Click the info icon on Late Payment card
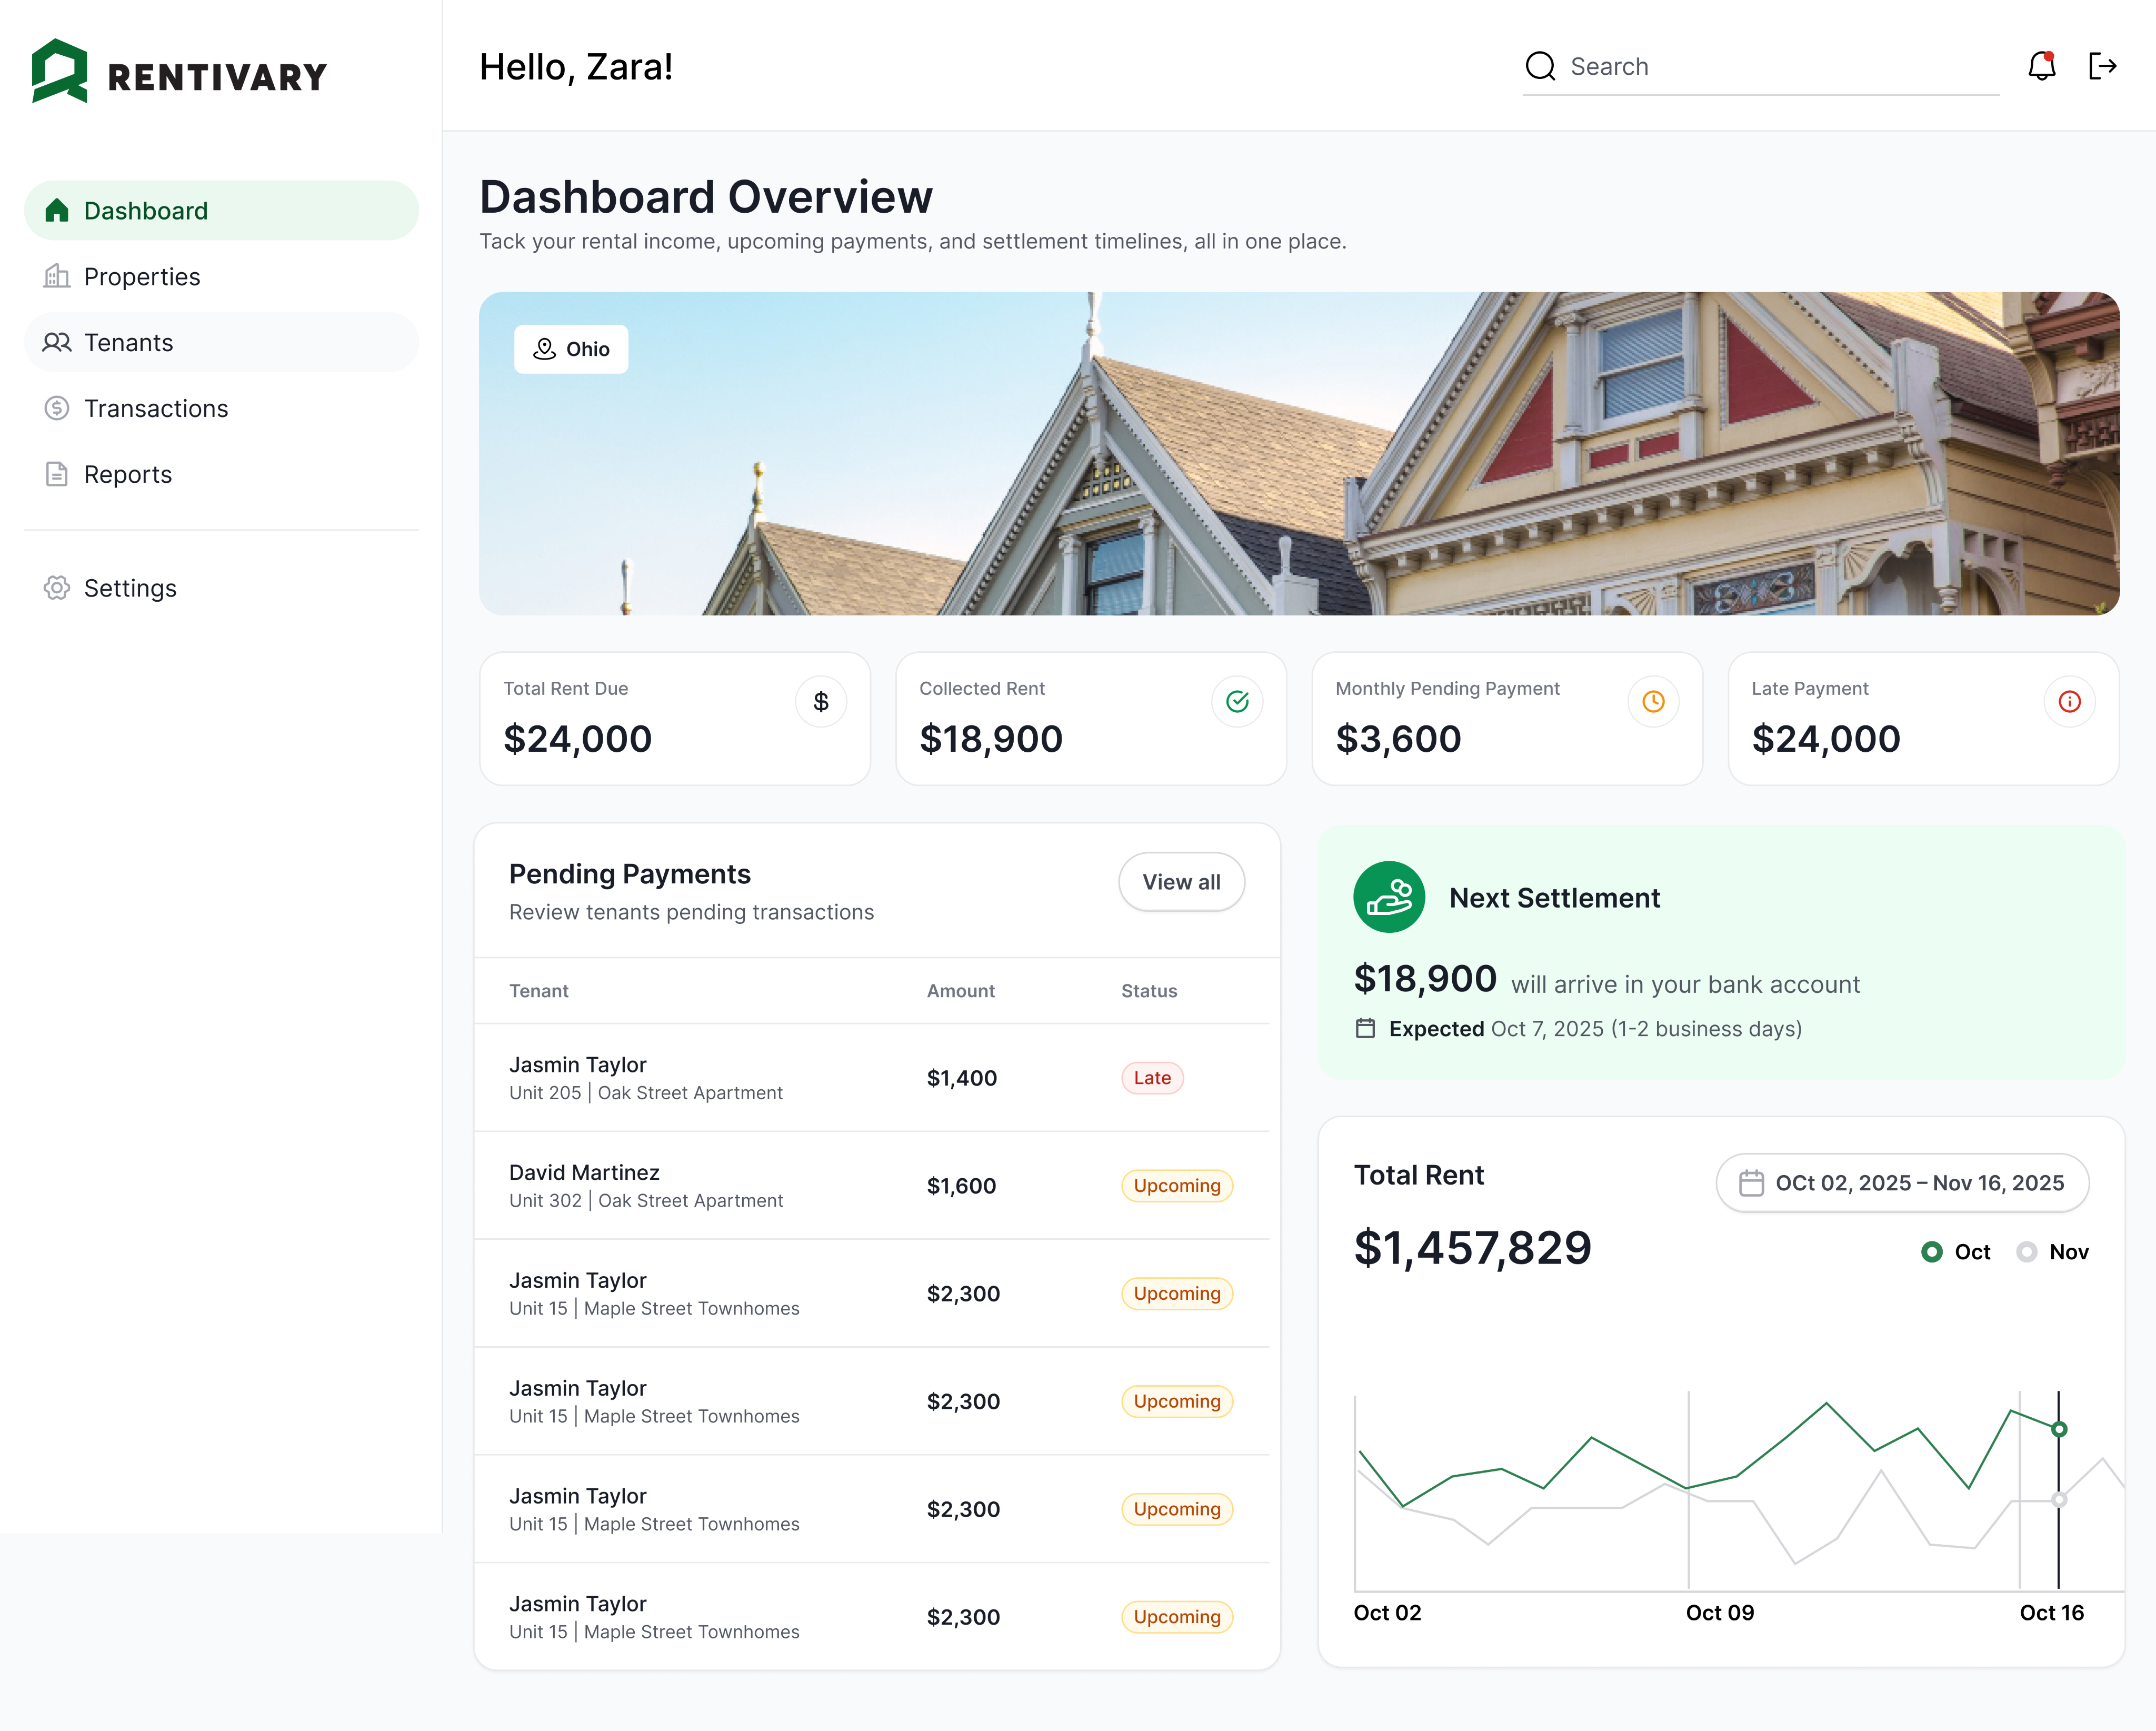 [x=2069, y=701]
